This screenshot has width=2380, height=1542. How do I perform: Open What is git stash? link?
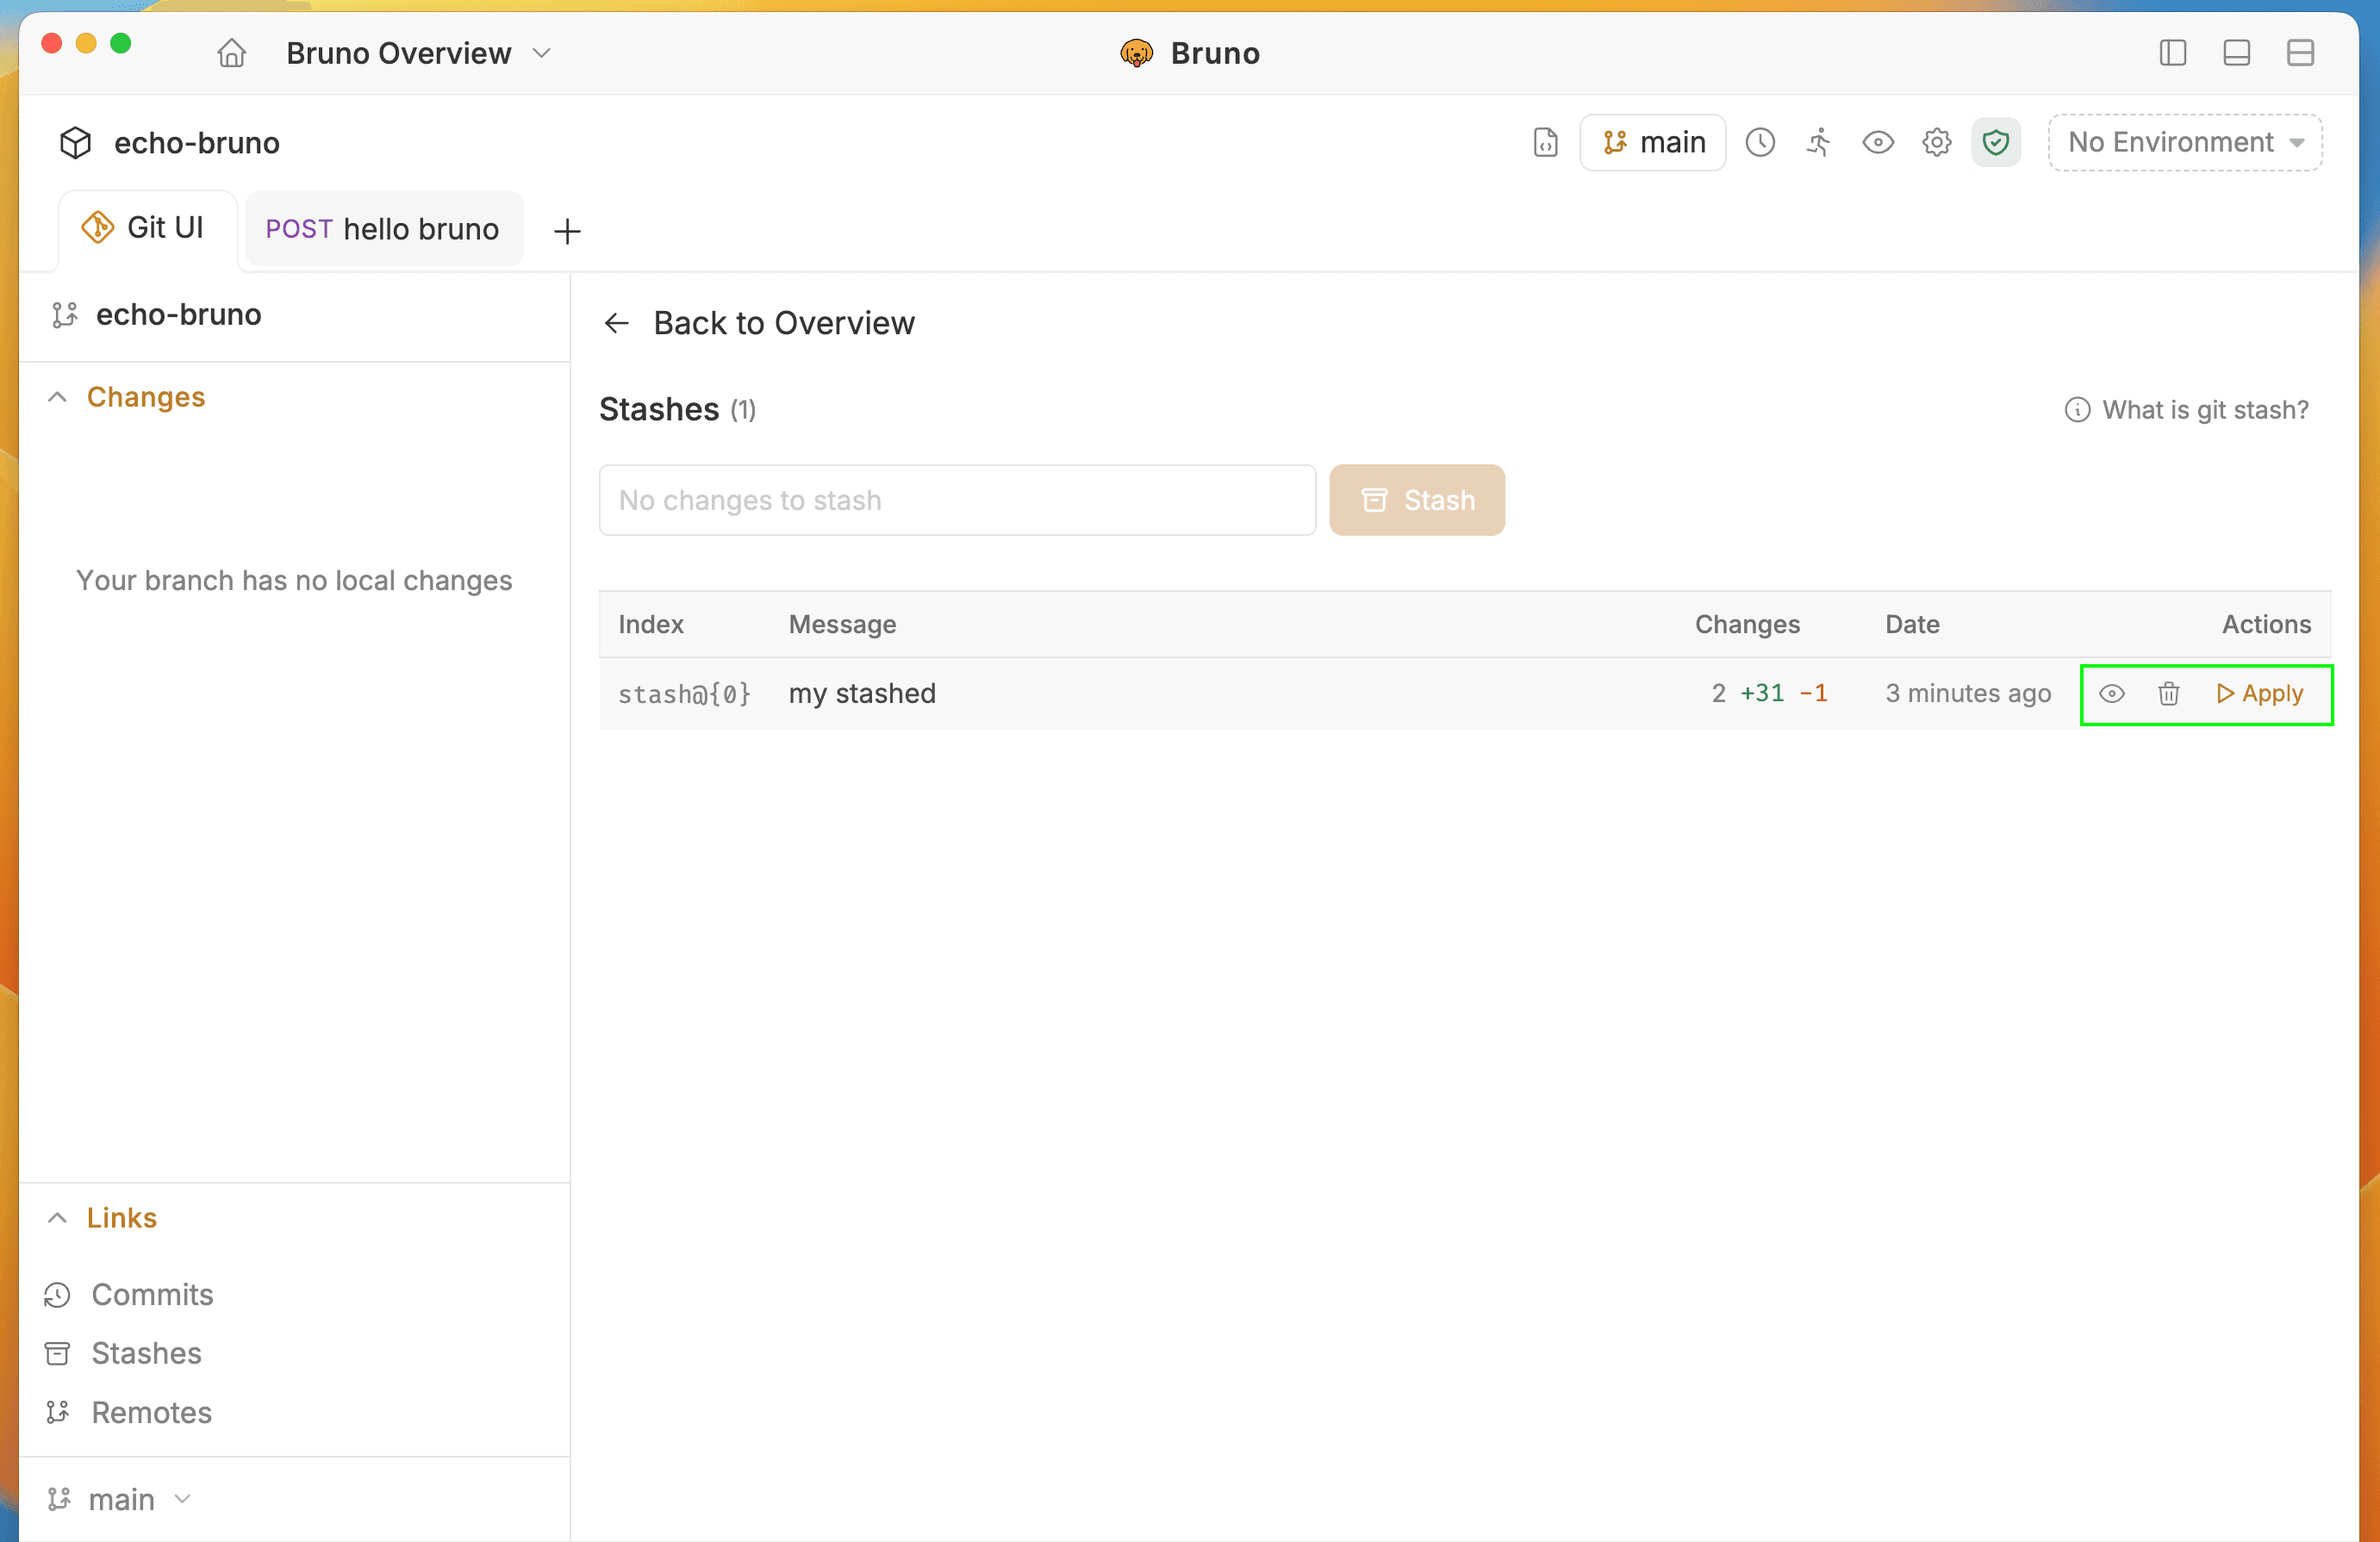click(x=2187, y=410)
